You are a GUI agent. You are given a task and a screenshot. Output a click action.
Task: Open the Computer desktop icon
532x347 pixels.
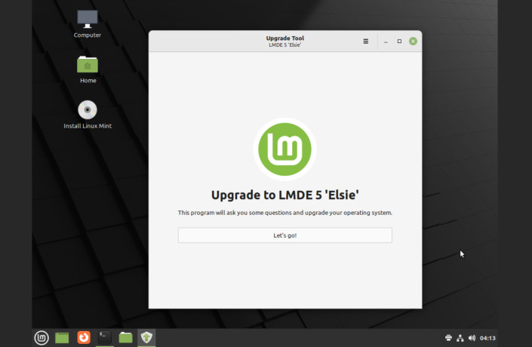(x=88, y=23)
